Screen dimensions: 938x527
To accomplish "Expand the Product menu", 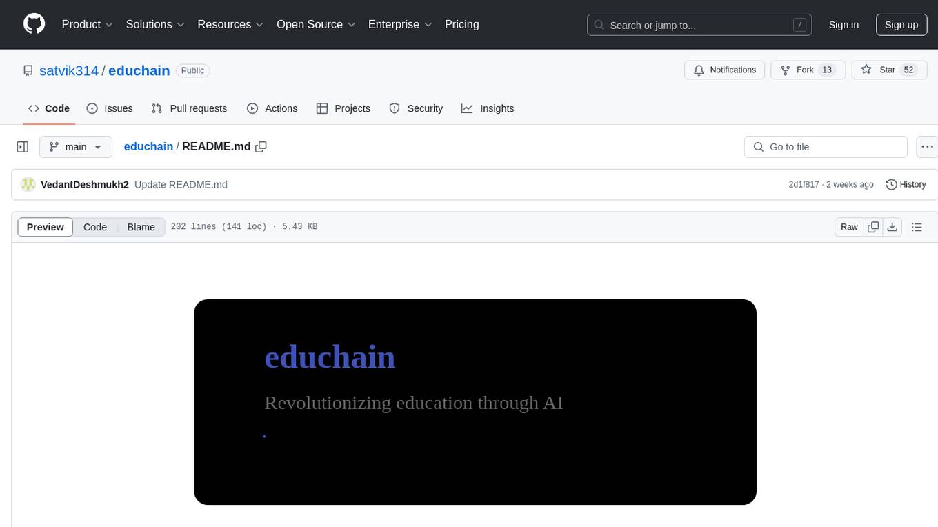I will 88,24.
